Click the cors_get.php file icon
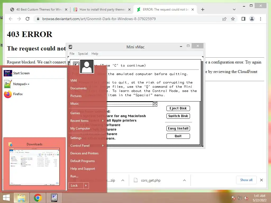Viewport: 271px width, 203px height. (x=136, y=180)
